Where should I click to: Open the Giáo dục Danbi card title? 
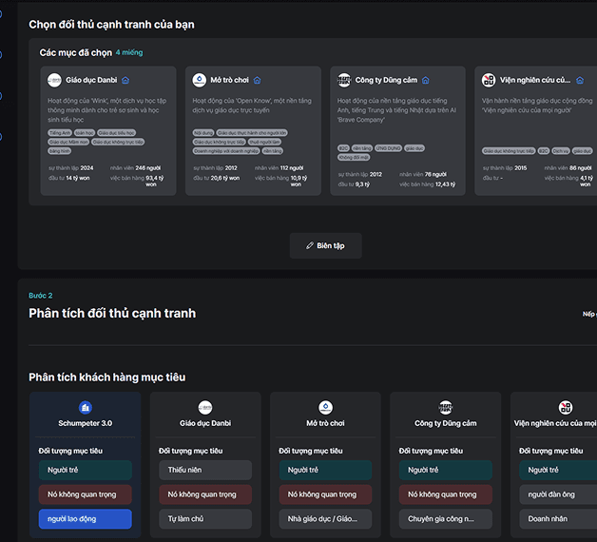coord(91,80)
